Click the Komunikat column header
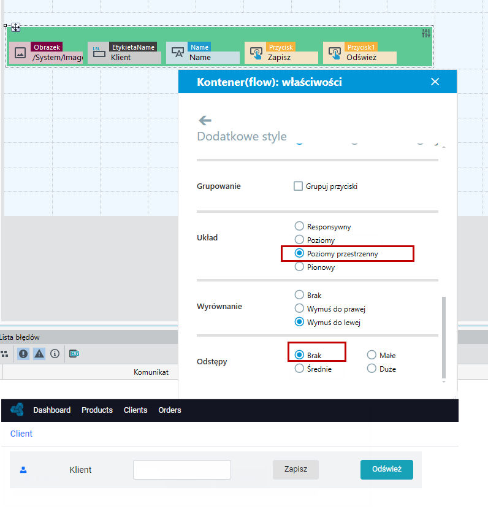The height and width of the screenshot is (517, 488). point(151,372)
